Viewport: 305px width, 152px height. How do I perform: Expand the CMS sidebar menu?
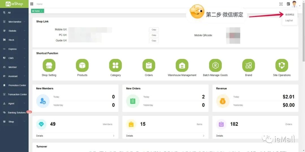point(14,58)
